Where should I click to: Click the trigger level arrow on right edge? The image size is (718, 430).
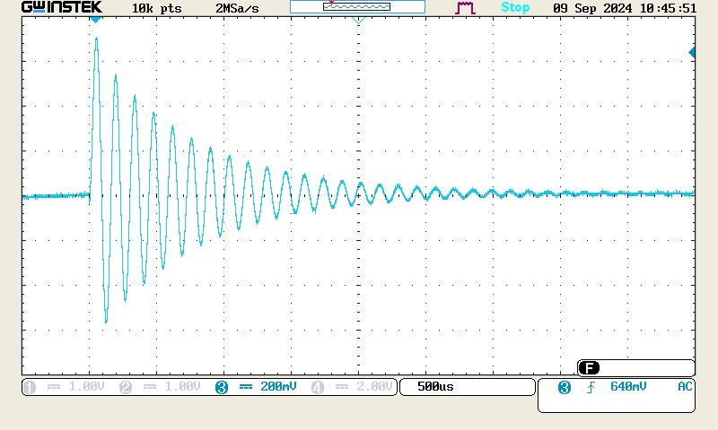(x=692, y=53)
